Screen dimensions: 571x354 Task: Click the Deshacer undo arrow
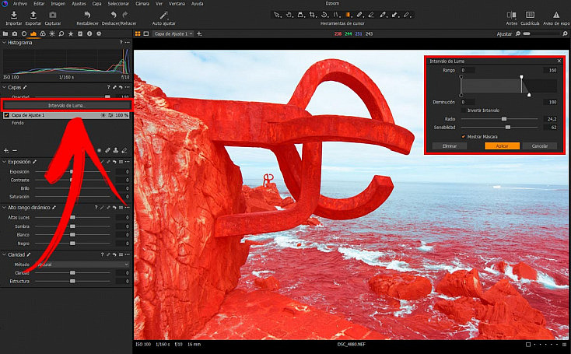[114, 15]
